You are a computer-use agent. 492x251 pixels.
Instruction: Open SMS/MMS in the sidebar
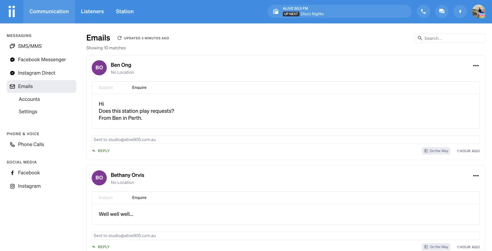(30, 46)
